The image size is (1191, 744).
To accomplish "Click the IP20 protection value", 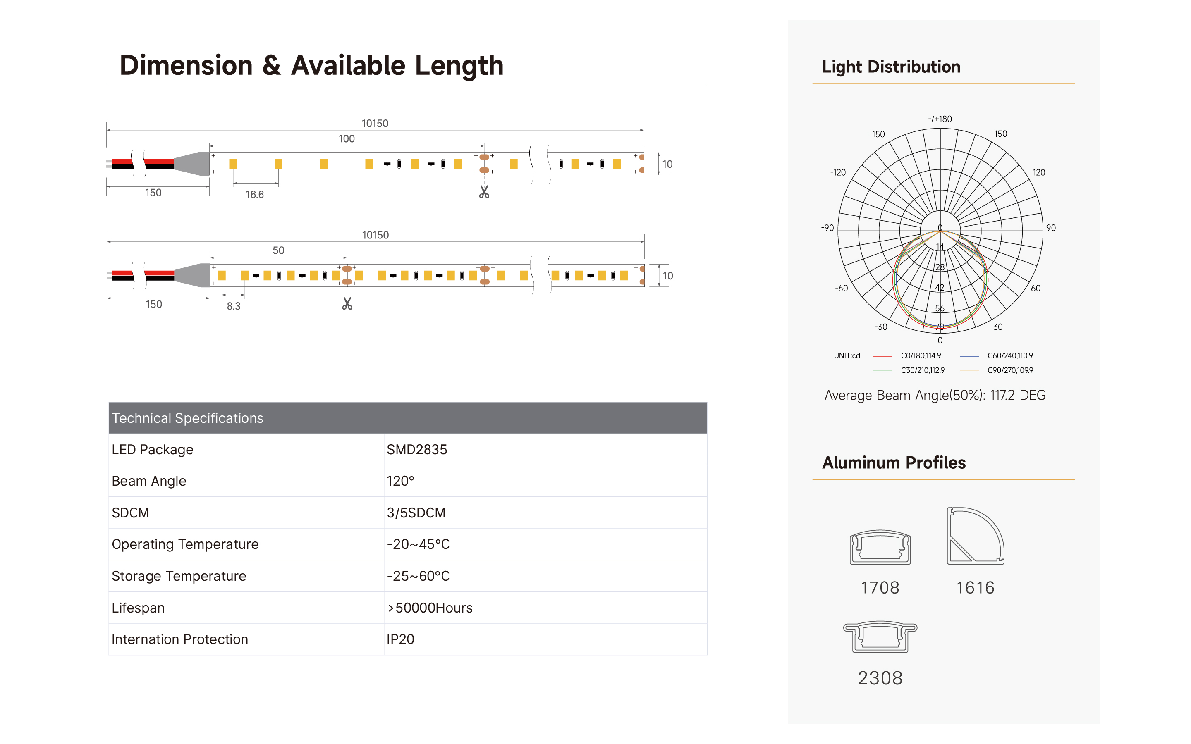I will (400, 639).
